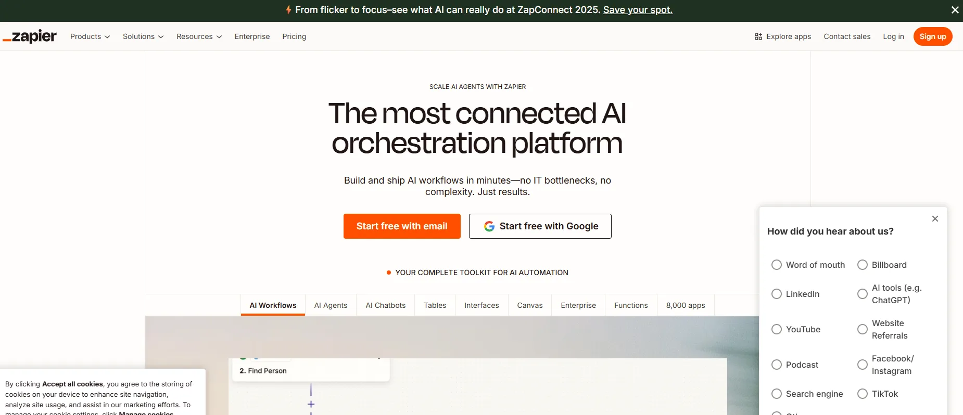
Task: Switch to the AI Agents tab
Action: click(x=331, y=305)
